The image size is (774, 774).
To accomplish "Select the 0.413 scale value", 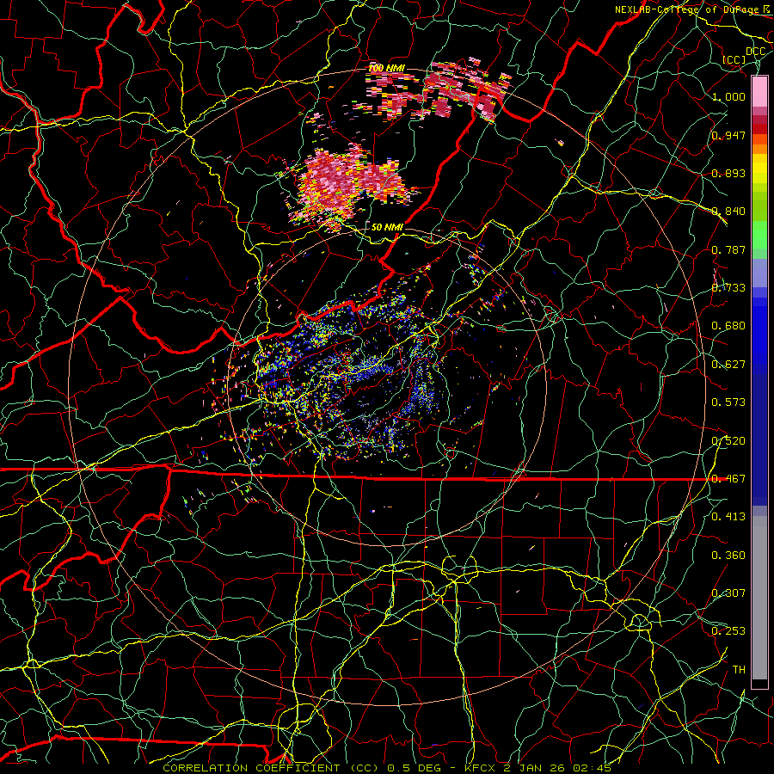I will [728, 517].
